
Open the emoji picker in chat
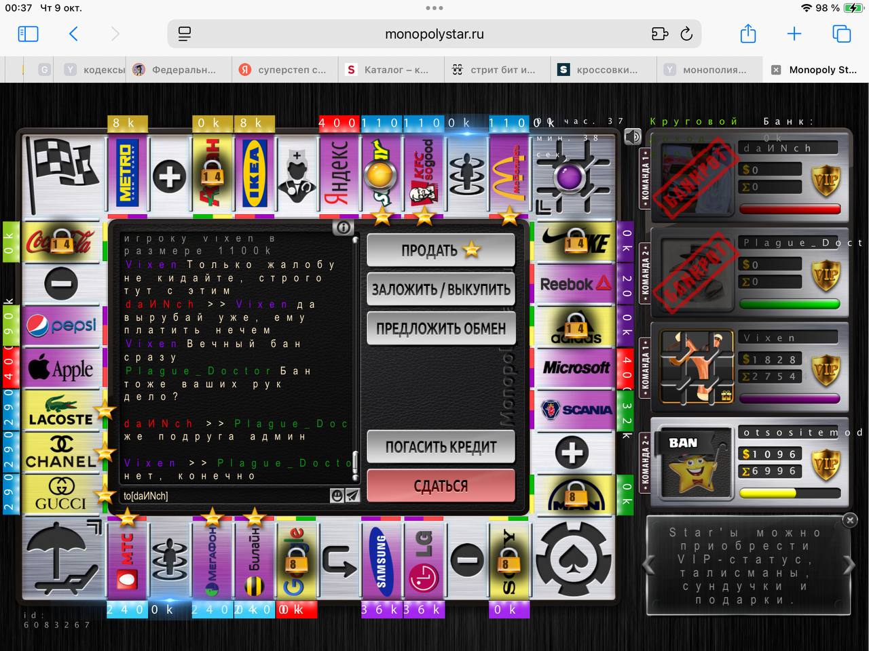[337, 496]
